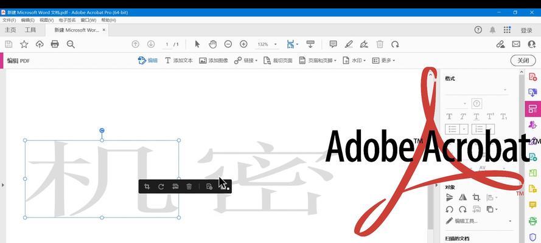This screenshot has height=243, width=541.
Task: Click the image rotation handle above 机
Action: point(102,131)
